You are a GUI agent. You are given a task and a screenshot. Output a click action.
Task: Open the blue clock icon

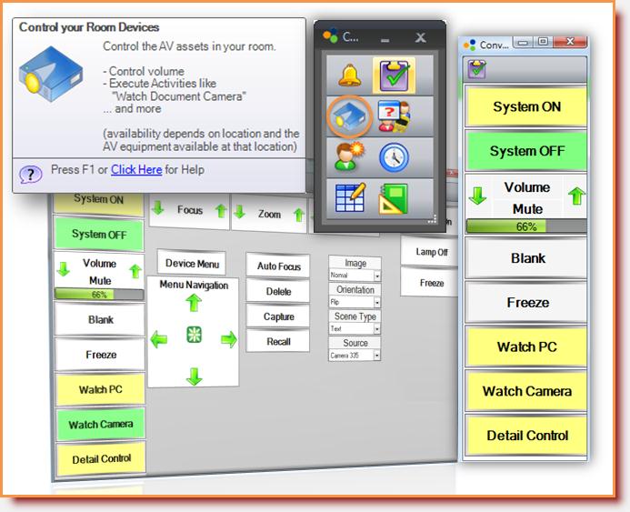[394, 157]
